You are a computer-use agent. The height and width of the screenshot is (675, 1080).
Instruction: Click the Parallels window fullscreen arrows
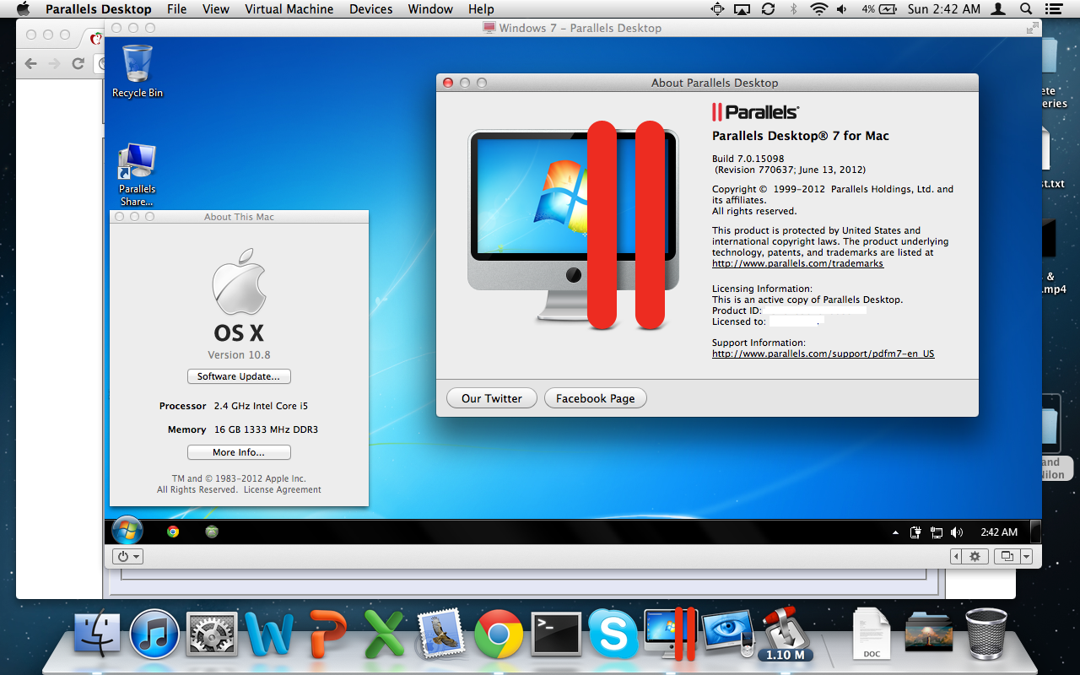pos(1031,28)
